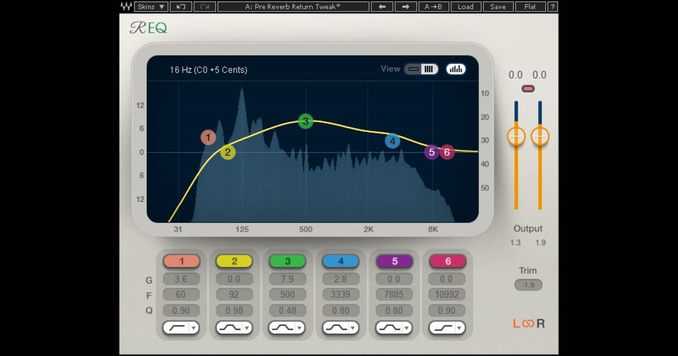Toggle the fader link above the Output sliders

[527, 88]
